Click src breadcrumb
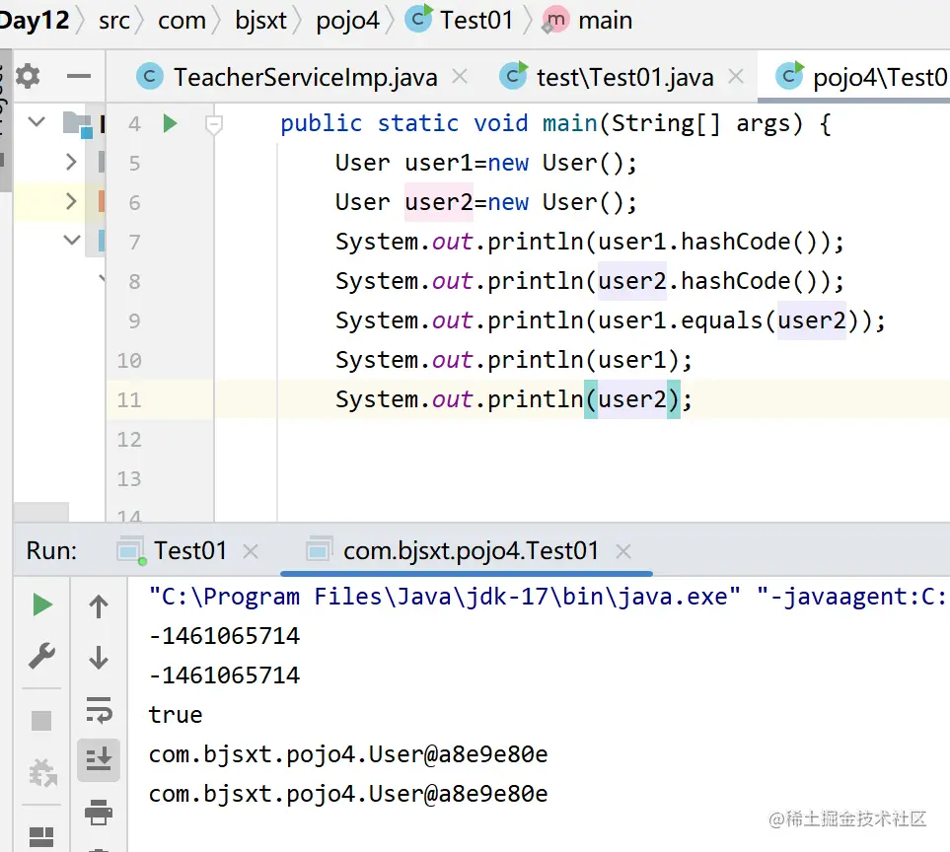Image resolution: width=950 pixels, height=852 pixels. [x=113, y=21]
